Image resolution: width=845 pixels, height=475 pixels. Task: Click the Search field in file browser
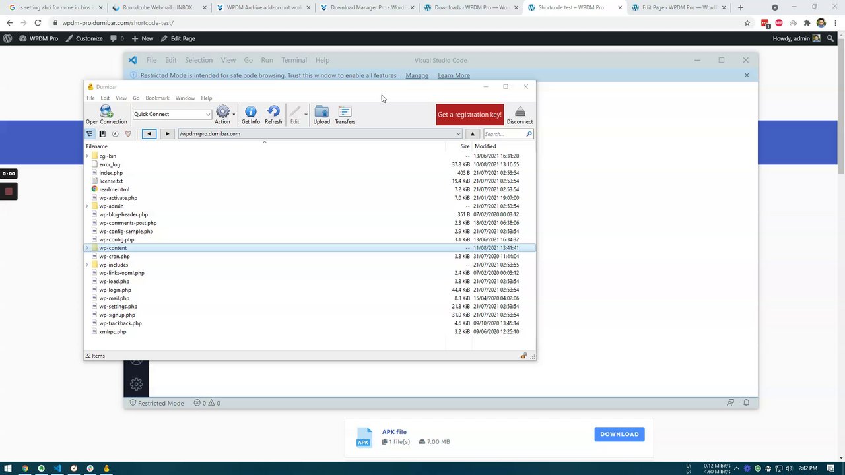(504, 134)
